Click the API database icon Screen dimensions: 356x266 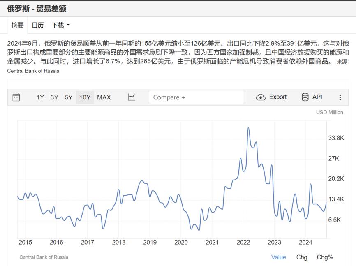(x=305, y=97)
